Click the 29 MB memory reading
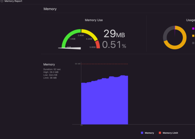This screenshot has height=139, width=195. [x=114, y=34]
